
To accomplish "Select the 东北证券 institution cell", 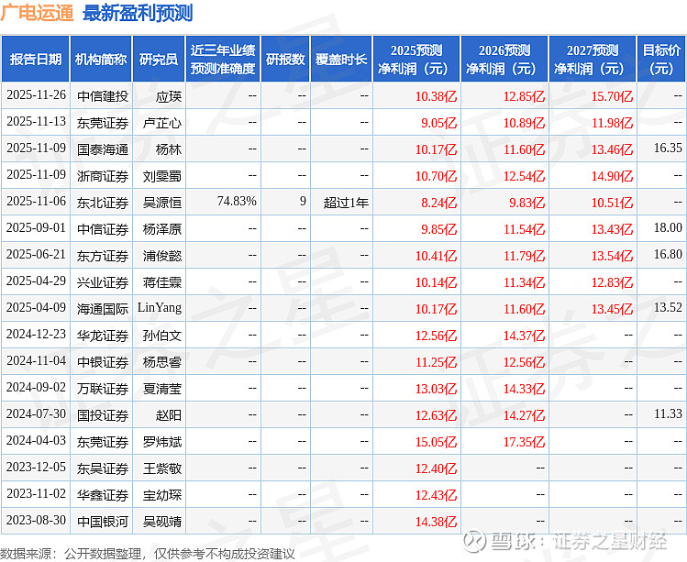I will (x=103, y=203).
